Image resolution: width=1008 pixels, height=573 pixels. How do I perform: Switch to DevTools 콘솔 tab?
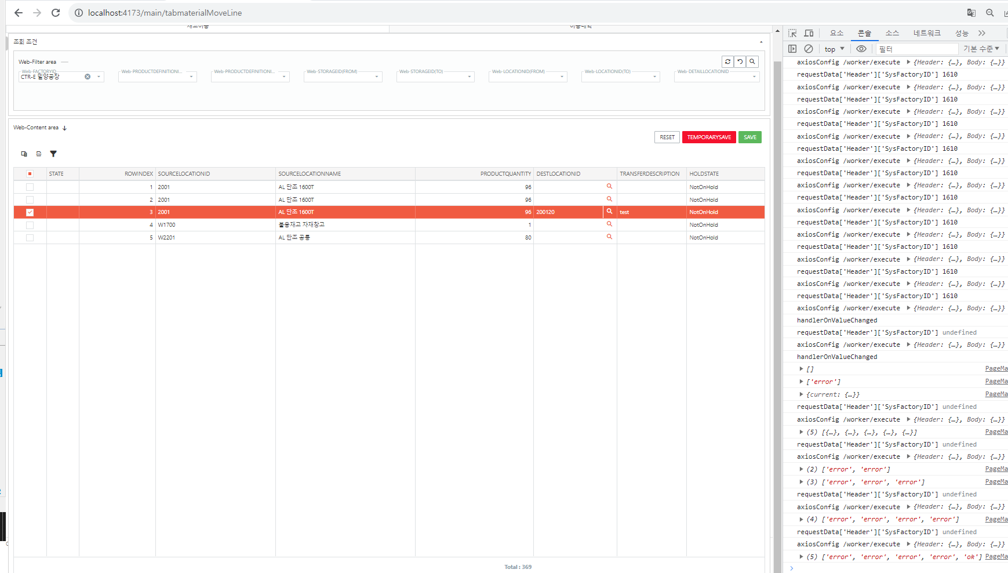(x=864, y=33)
